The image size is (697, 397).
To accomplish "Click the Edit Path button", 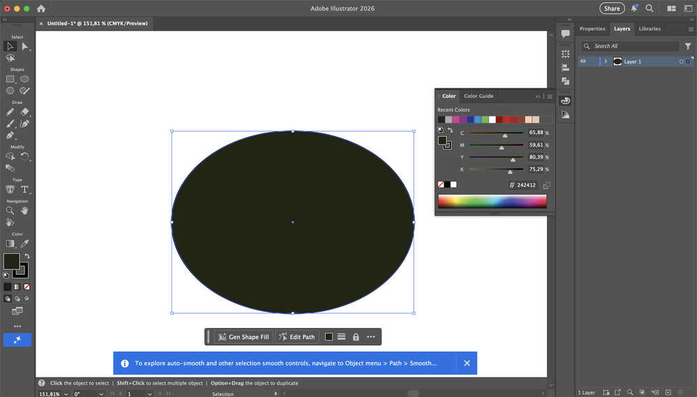I will pyautogui.click(x=296, y=337).
